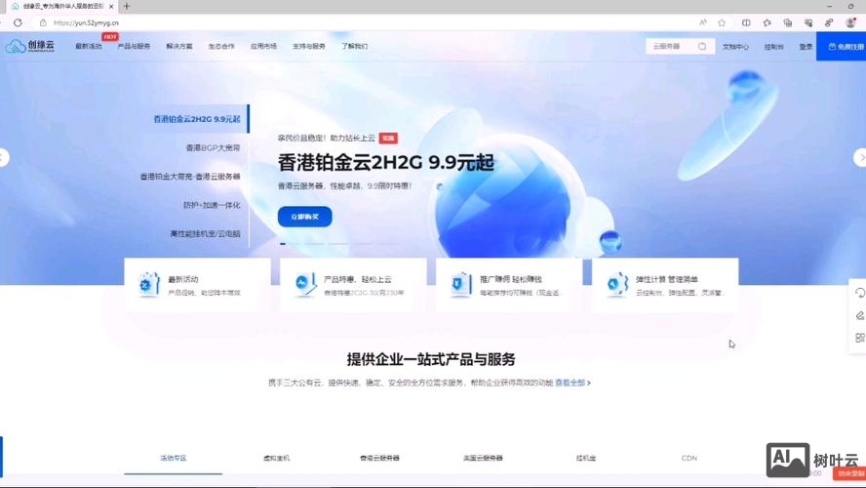
Task: Select banner item 香港铂金大带宽-香港云服务器
Action: click(x=190, y=177)
